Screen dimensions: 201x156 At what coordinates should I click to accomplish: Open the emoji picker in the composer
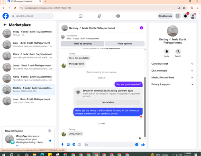[x=137, y=145]
